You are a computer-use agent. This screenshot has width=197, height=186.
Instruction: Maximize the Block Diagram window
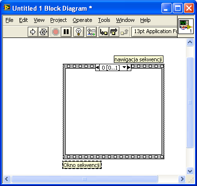pyautogui.click(x=178, y=8)
